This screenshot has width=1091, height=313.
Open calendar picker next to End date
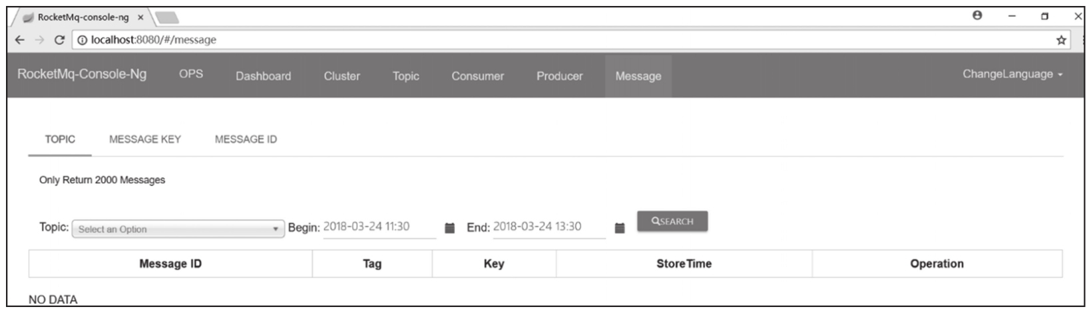click(x=620, y=228)
